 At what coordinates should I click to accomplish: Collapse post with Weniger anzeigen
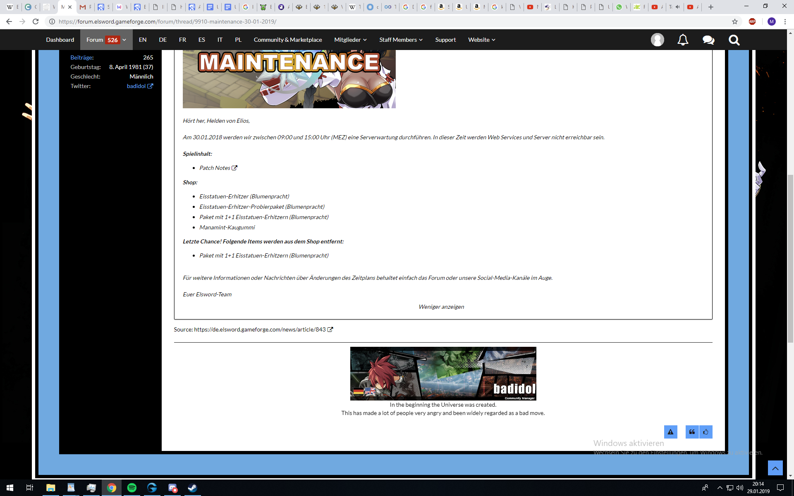click(441, 307)
